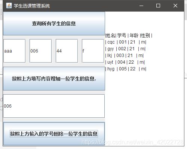187x149 pixels.
Task: Select the cqc 001 student row
Action: pos(126,42)
